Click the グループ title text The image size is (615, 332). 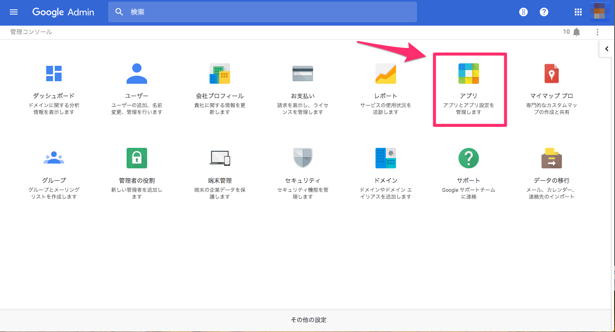54,181
